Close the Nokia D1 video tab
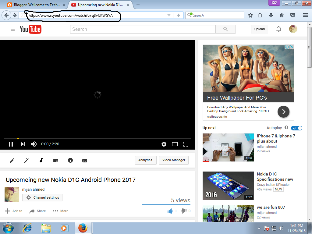 pos(128,5)
